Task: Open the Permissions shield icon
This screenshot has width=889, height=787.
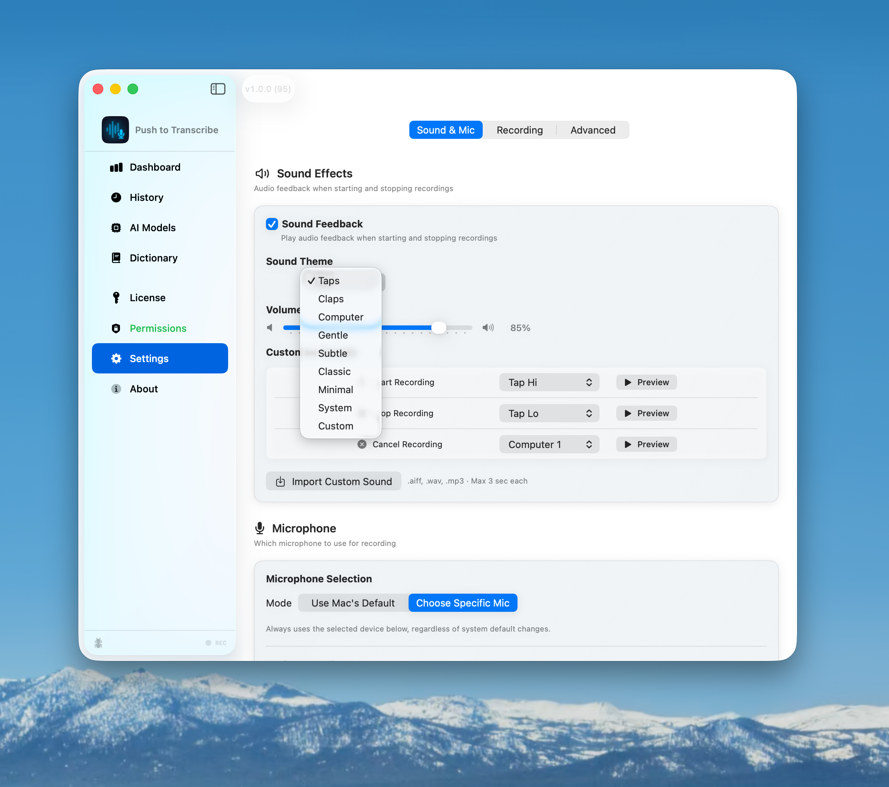Action: 116,328
